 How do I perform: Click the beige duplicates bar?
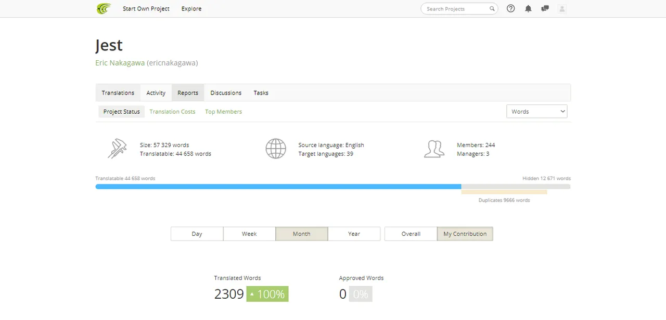click(504, 192)
